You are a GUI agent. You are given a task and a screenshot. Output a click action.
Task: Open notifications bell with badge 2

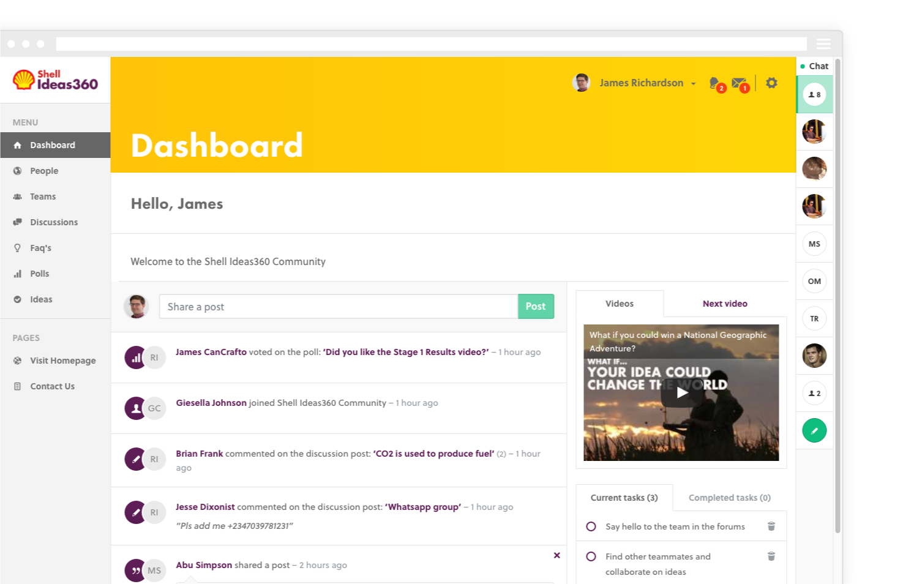point(715,83)
